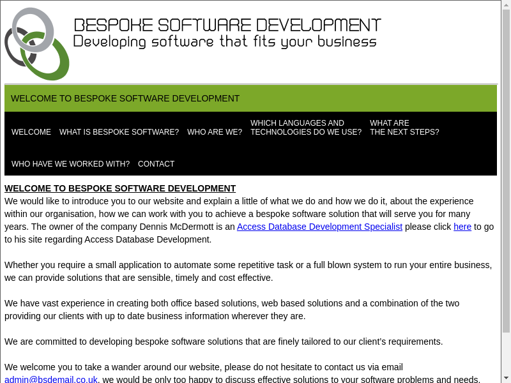Click the tagline 'Developing software that fits your business'
The height and width of the screenshot is (383, 511).
coord(225,42)
